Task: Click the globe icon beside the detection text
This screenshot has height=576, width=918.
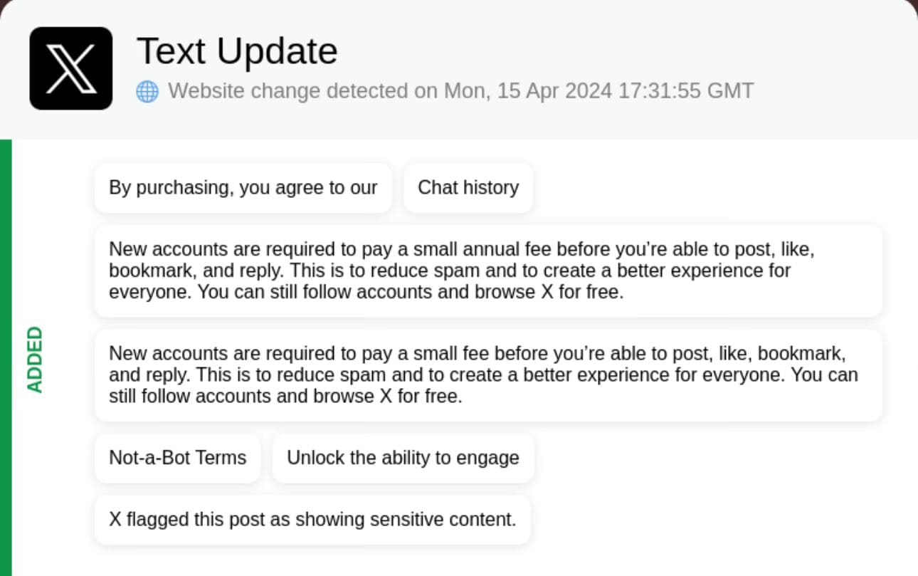Action: click(147, 92)
